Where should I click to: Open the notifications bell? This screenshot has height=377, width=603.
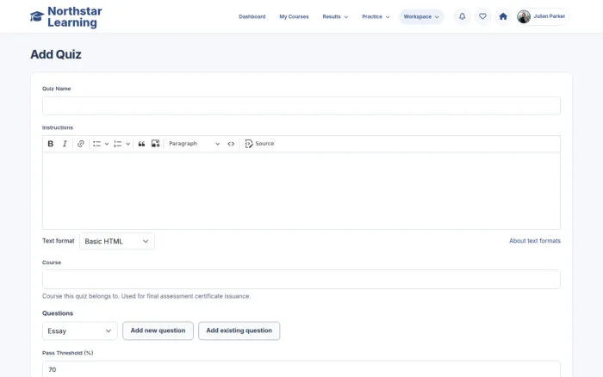(463, 16)
